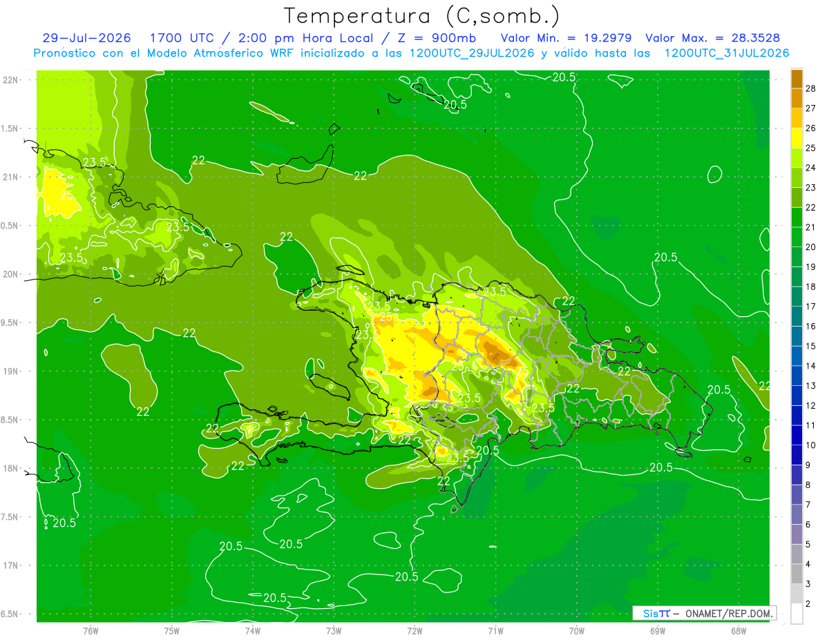Pick the dark blue swatch between 10 and 11

coord(797,436)
